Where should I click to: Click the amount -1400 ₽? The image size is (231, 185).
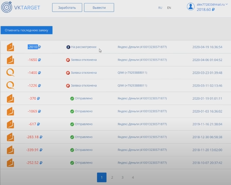tap(34, 72)
